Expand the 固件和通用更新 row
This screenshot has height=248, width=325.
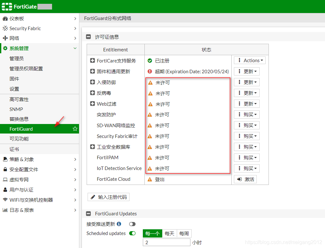92,71
